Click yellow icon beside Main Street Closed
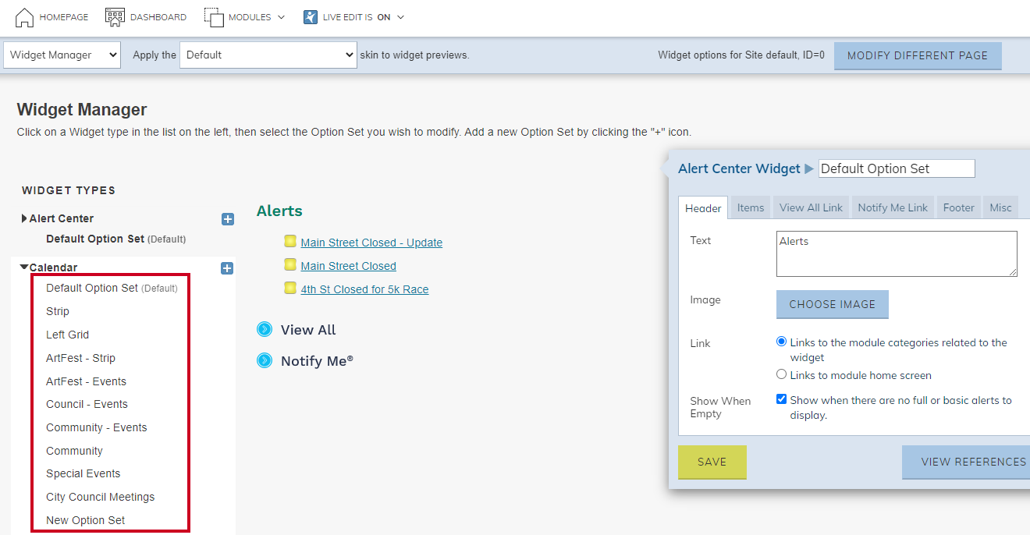Viewport: 1030px width, 535px height. click(290, 265)
